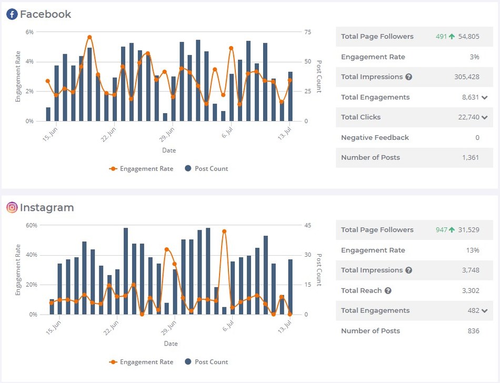Click the shortest Facebook post count bar before 29. Jun
500x383 pixels.
pos(165,117)
